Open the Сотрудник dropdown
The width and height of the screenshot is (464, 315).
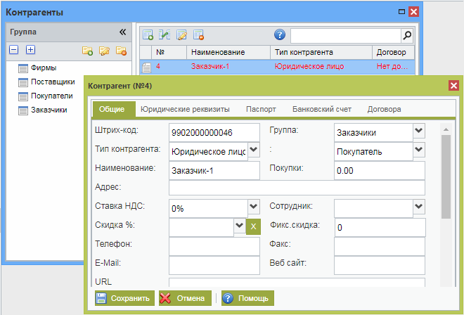coord(418,207)
